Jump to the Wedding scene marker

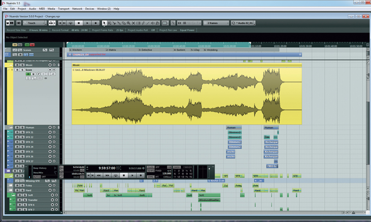click(x=211, y=50)
